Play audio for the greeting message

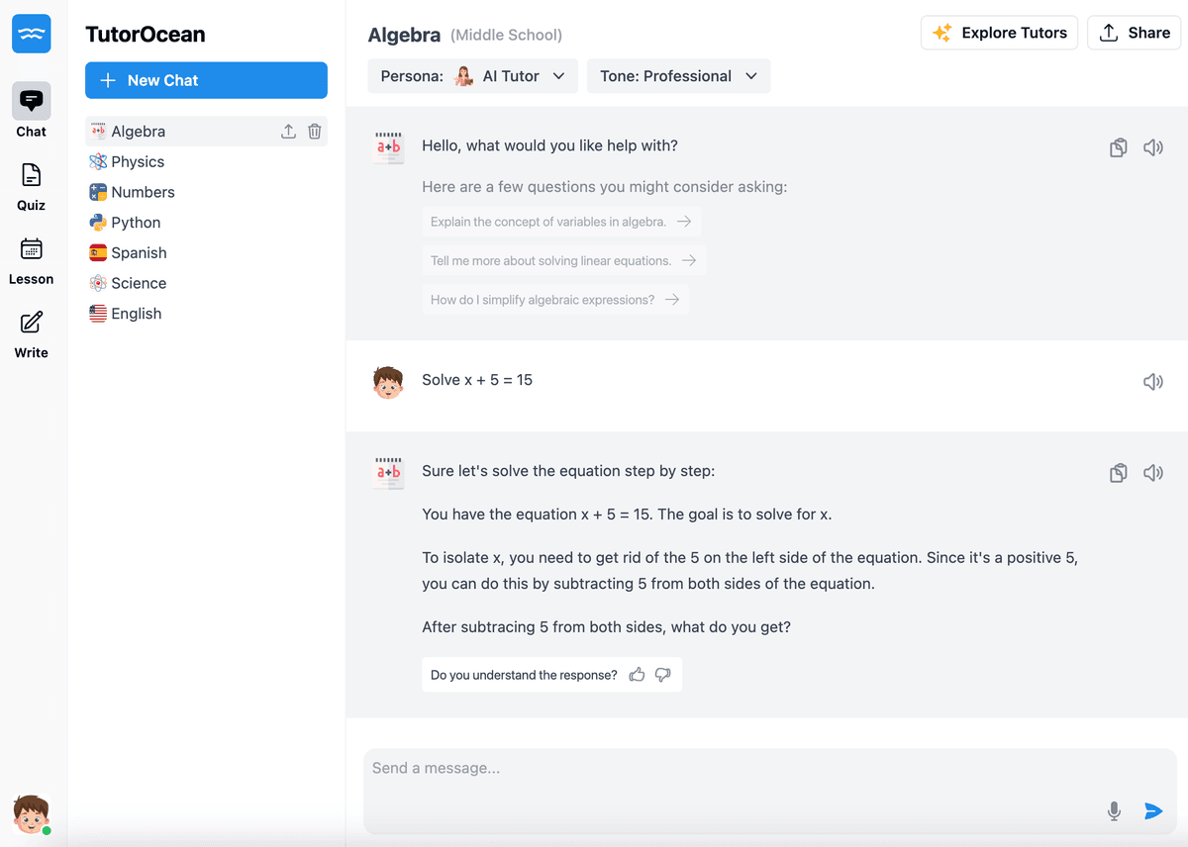pos(1153,146)
